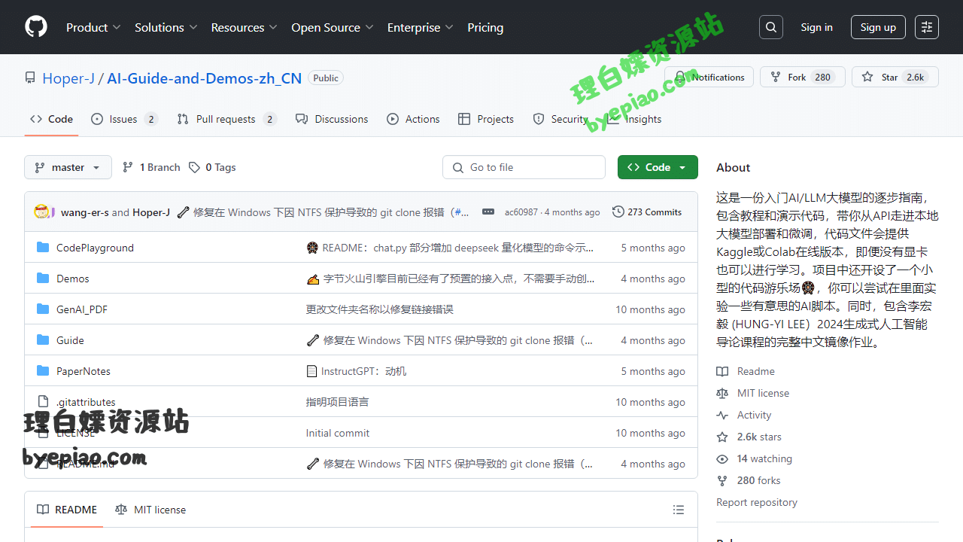Image resolution: width=963 pixels, height=542 pixels.
Task: Click 280 forks link in About
Action: click(758, 480)
